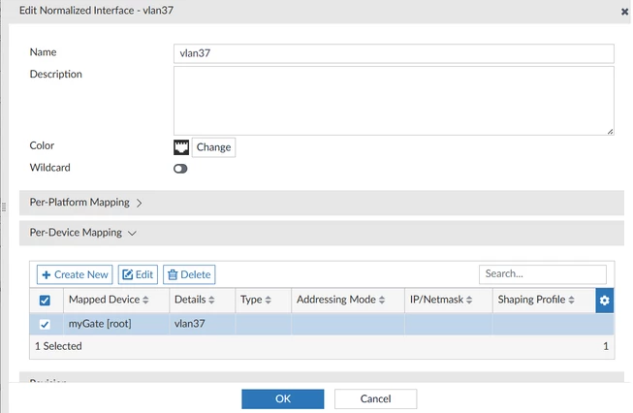
Task: Click the Name input field
Action: [x=394, y=53]
